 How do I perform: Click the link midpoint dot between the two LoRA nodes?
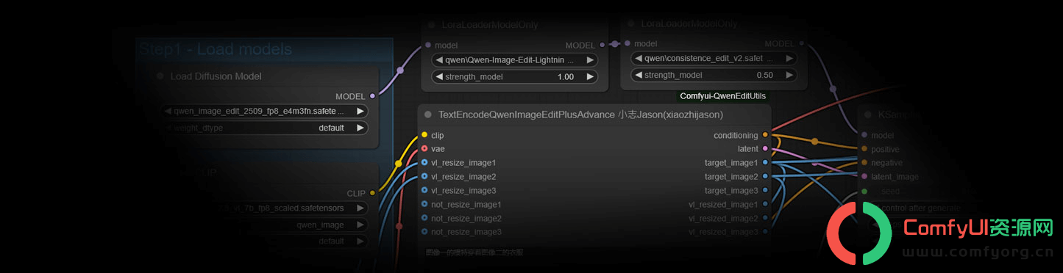615,44
